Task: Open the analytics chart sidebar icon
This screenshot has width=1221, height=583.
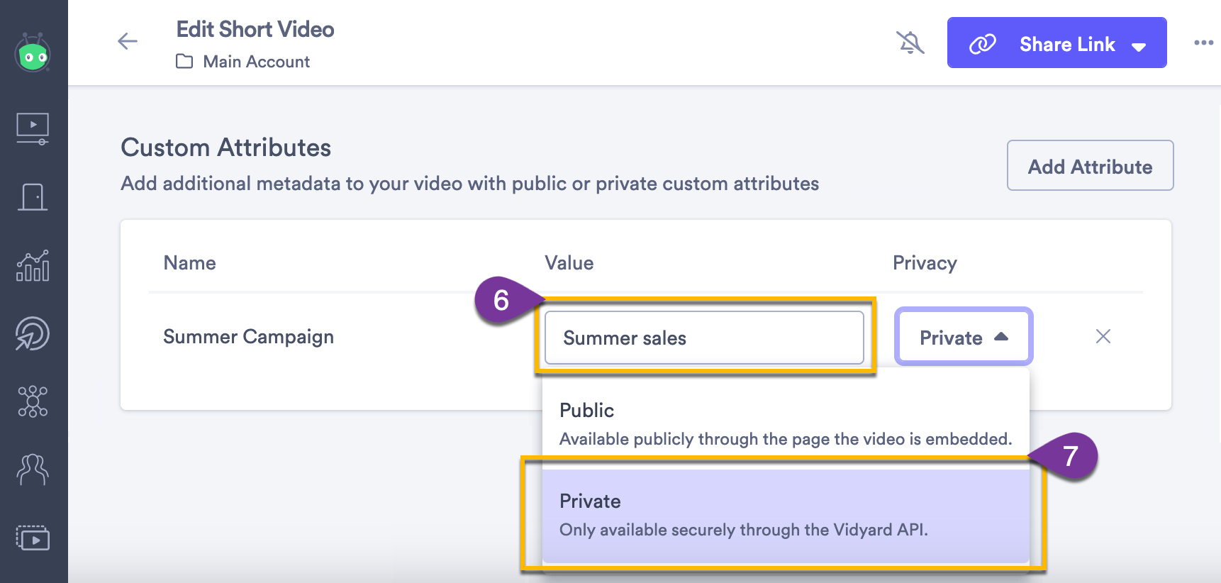Action: (x=33, y=265)
